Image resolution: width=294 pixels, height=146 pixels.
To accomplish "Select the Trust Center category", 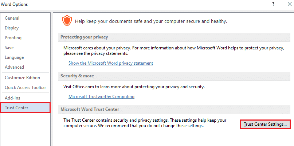I will (x=16, y=108).
